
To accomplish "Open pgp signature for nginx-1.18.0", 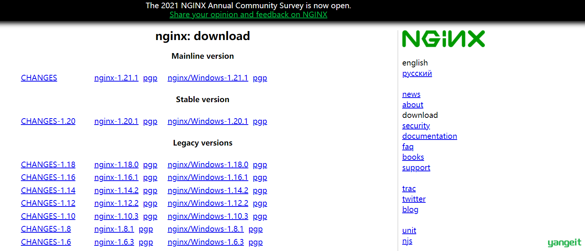I will coord(150,165).
